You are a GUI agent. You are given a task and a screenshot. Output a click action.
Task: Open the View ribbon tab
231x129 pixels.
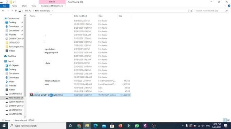point(34,6)
